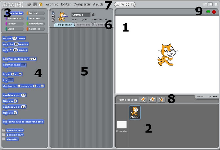Click the 0 value in 'fijar x a'
The width and height of the screenshot is (220, 150).
pos(15,101)
